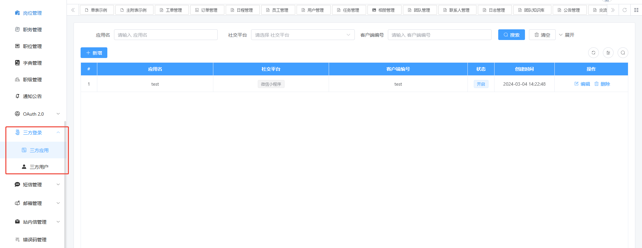
Task: Click the 新增 button to add app
Action: click(94, 53)
